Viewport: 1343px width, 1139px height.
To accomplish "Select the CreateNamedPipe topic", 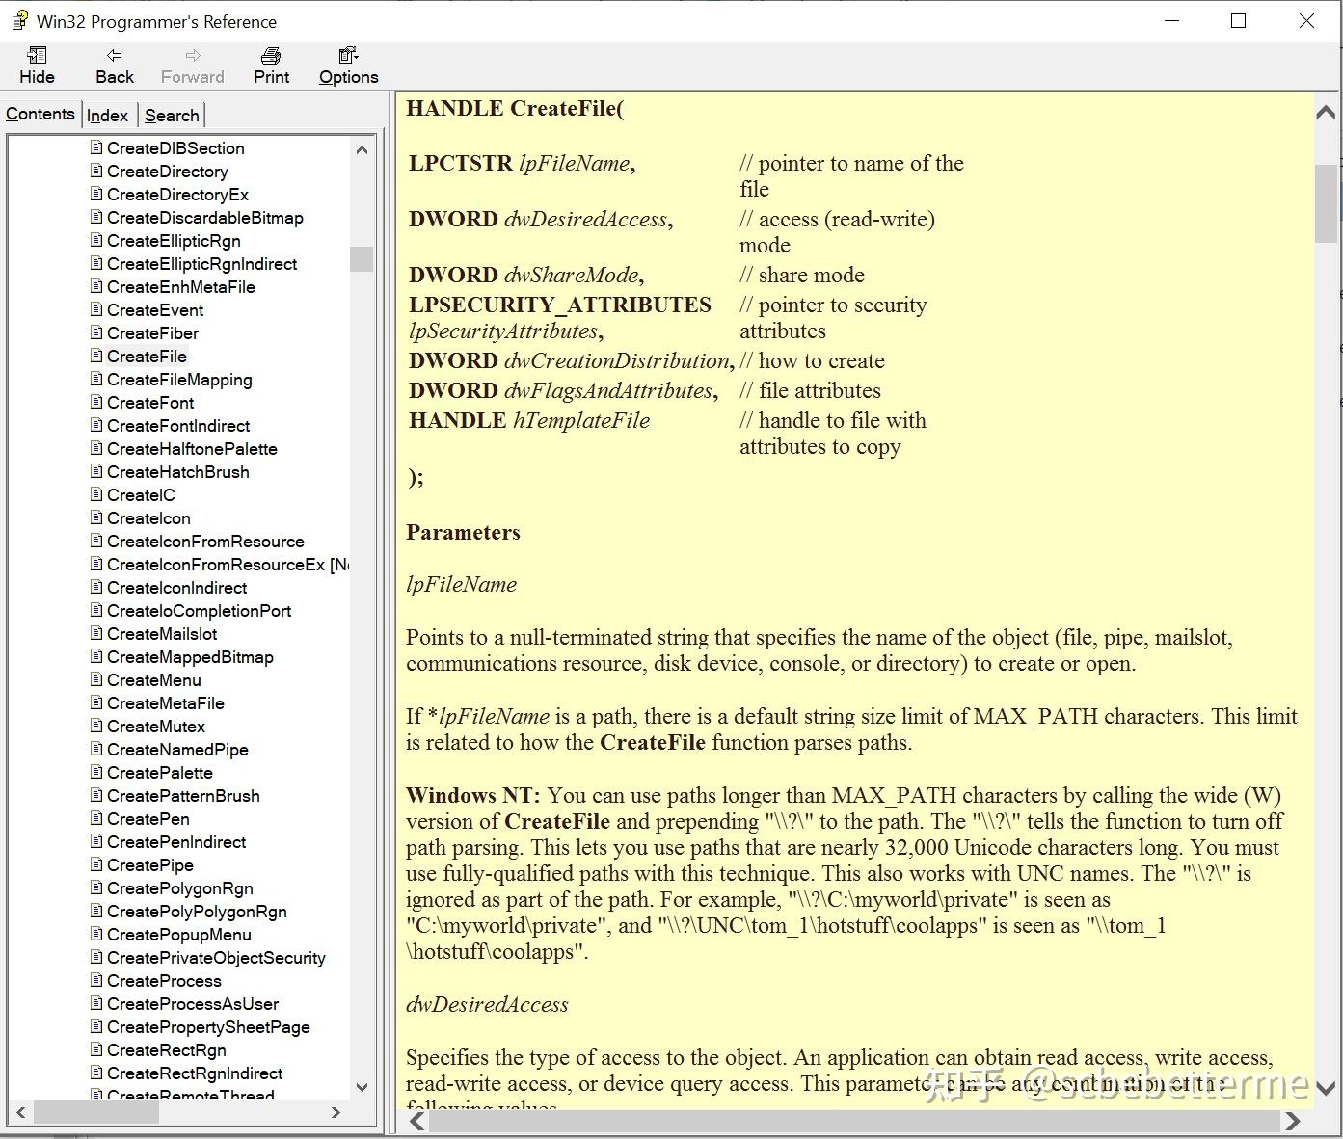I will 176,749.
